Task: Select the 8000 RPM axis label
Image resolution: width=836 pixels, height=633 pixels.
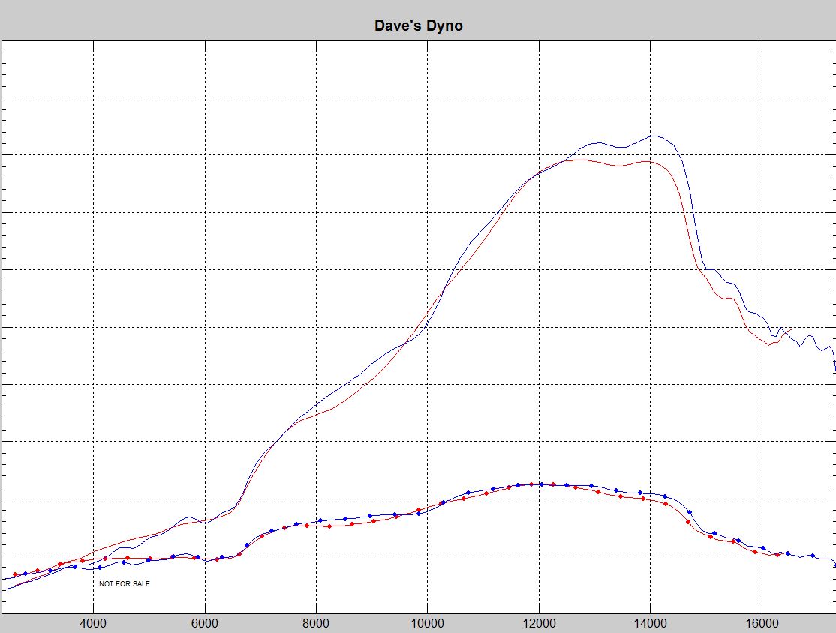Action: (316, 622)
